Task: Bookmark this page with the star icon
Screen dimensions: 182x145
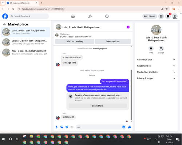Action: [167, 9]
